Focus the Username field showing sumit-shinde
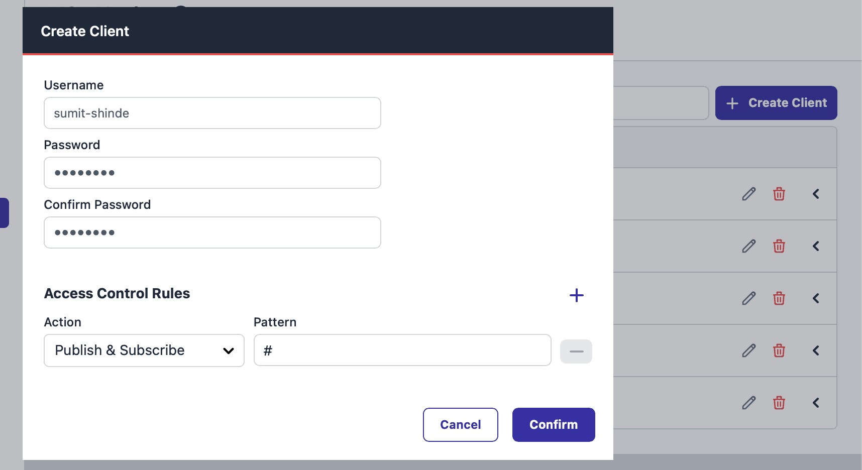Image resolution: width=862 pixels, height=470 pixels. click(212, 113)
